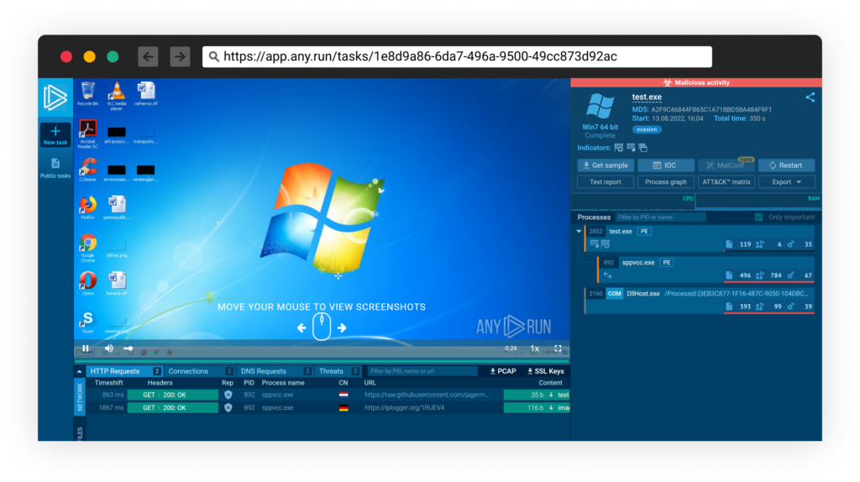Collapse the test.exe process tree
The width and height of the screenshot is (860, 482).
(x=579, y=232)
